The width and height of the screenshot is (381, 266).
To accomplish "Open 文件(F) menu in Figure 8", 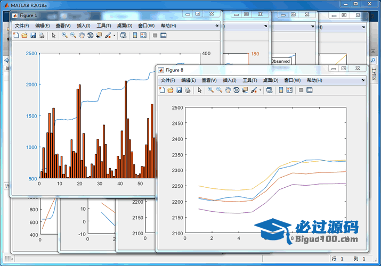I will coord(168,80).
